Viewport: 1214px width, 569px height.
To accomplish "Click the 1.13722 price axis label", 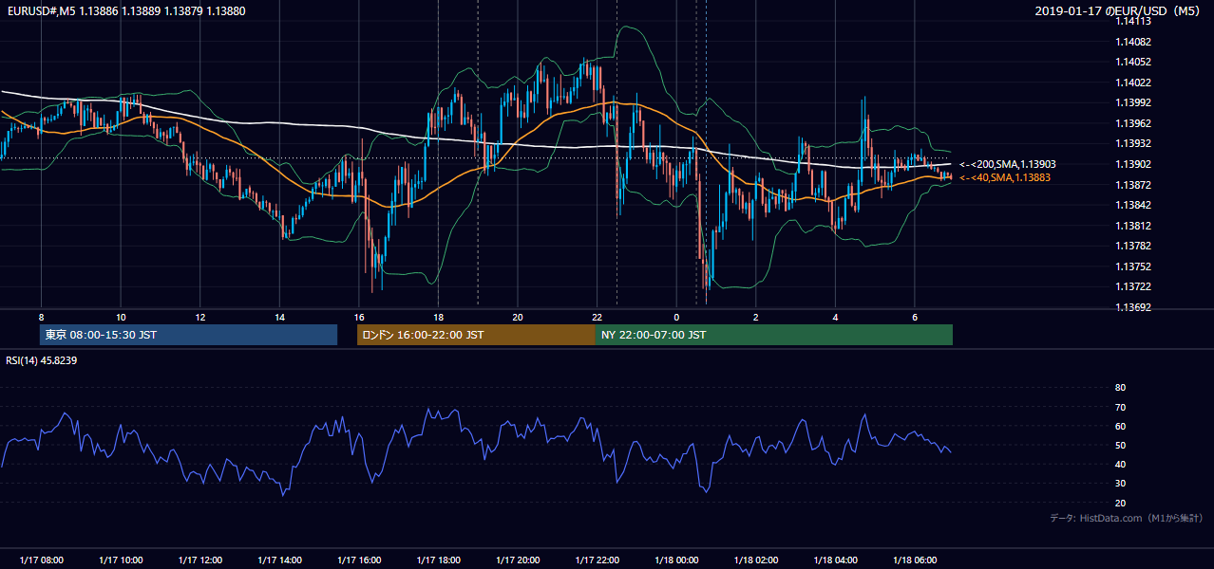I will [1133, 286].
